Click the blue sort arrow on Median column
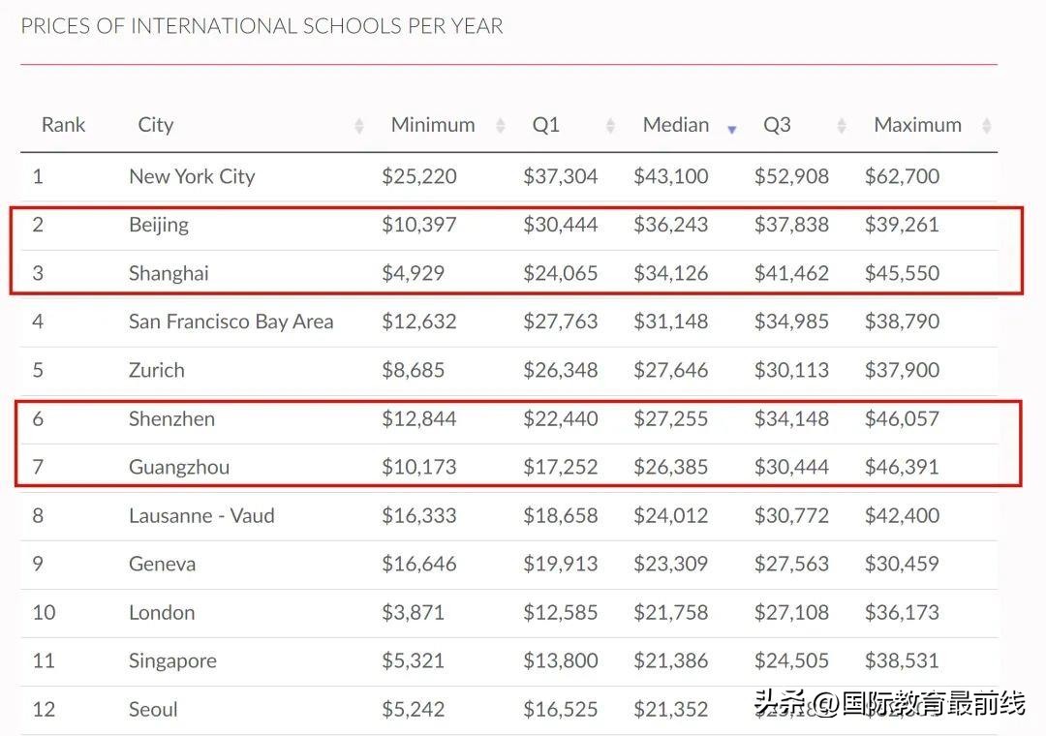Image resolution: width=1046 pixels, height=736 pixels. coord(731,130)
